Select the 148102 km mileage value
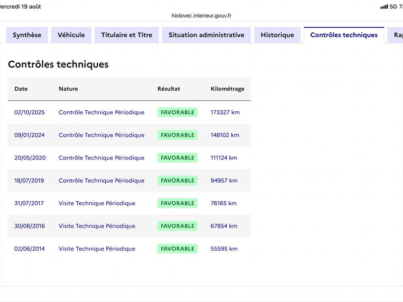 coord(225,135)
